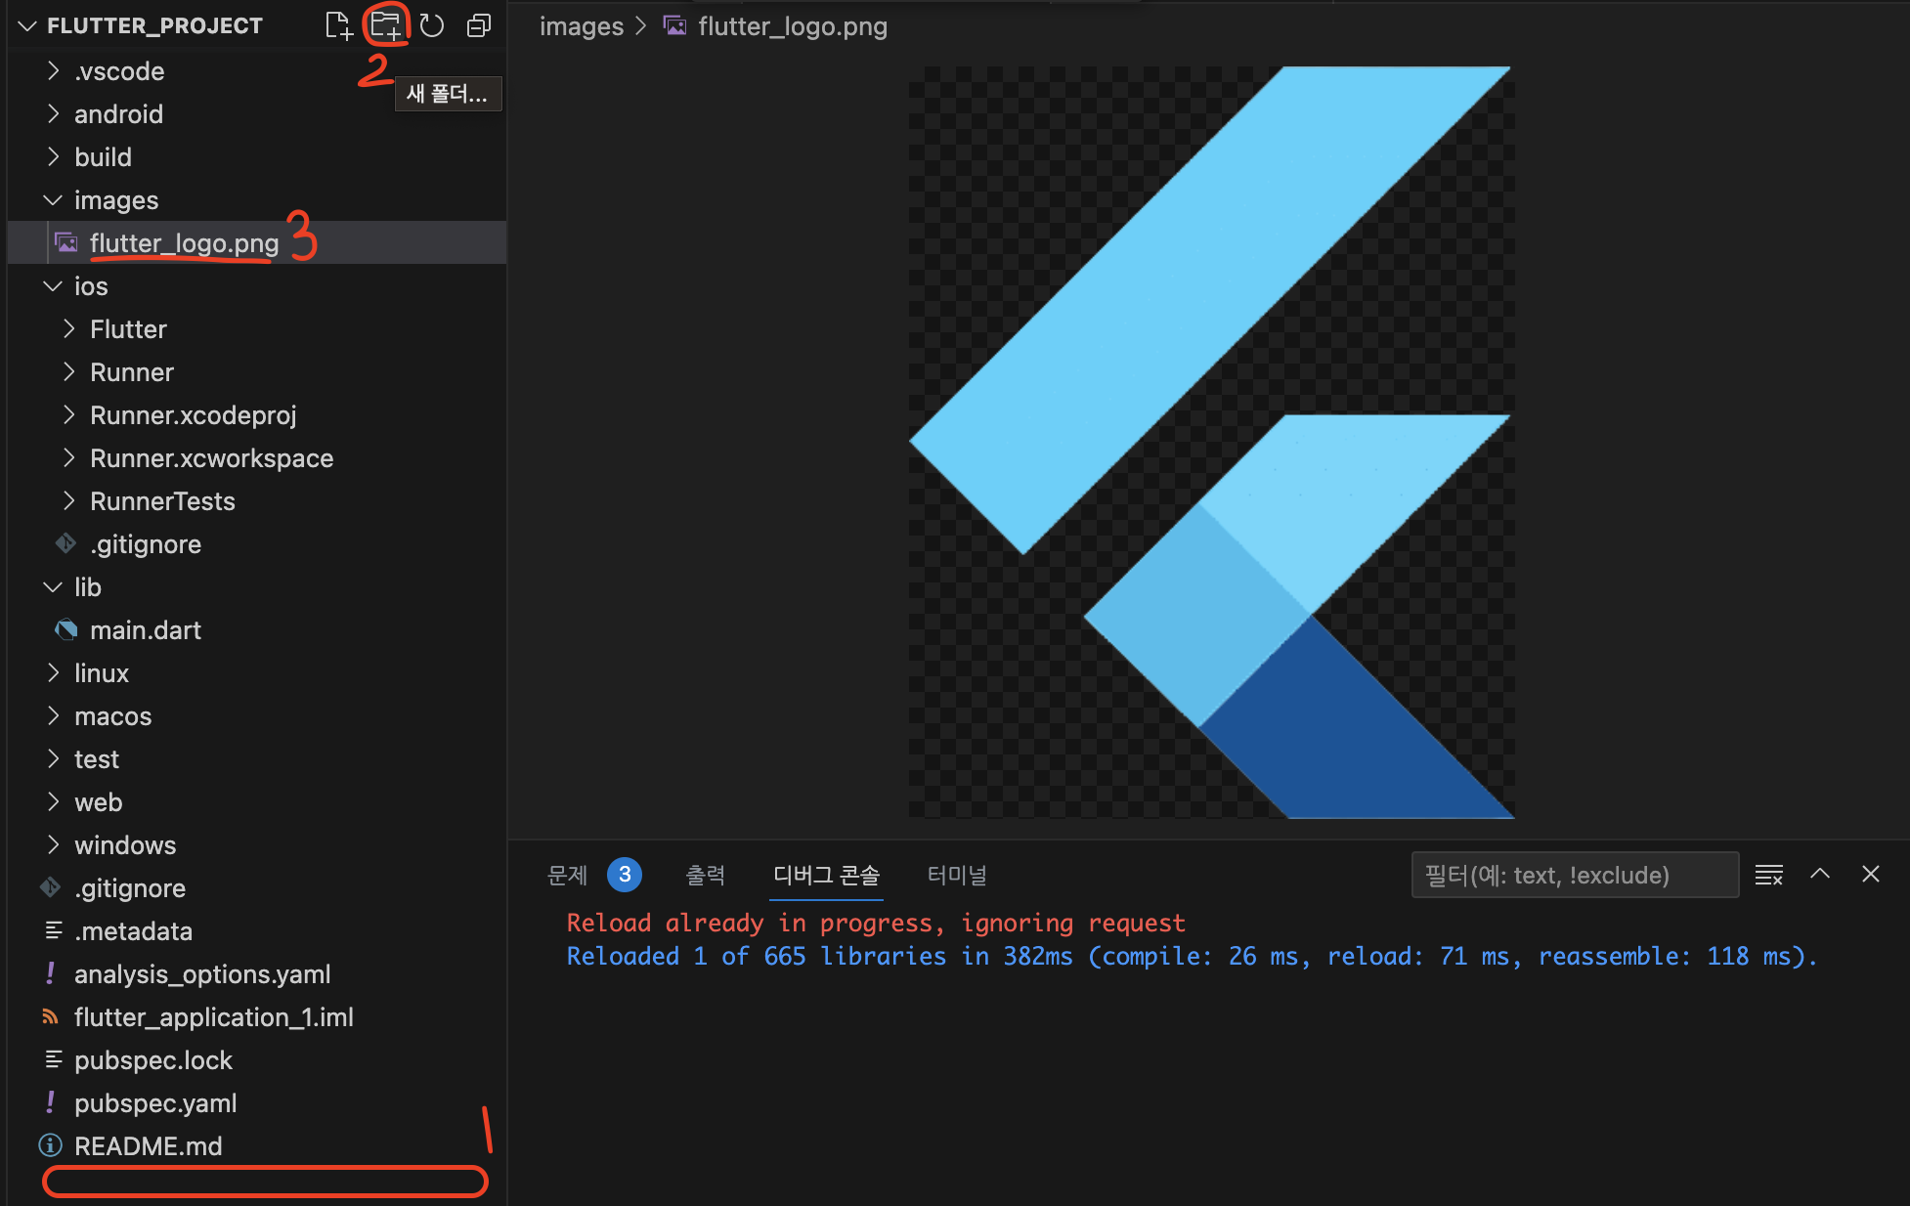This screenshot has height=1206, width=1910.
Task: Refresh the explorer file tree
Action: coord(432,25)
